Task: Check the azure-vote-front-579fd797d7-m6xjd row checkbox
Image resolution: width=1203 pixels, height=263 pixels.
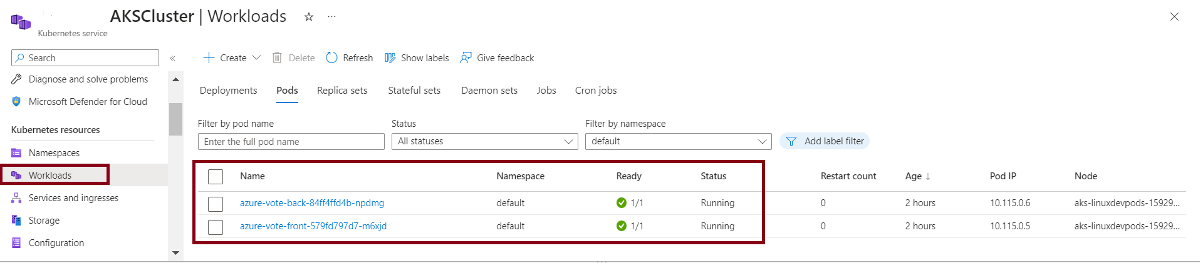Action: click(x=216, y=227)
